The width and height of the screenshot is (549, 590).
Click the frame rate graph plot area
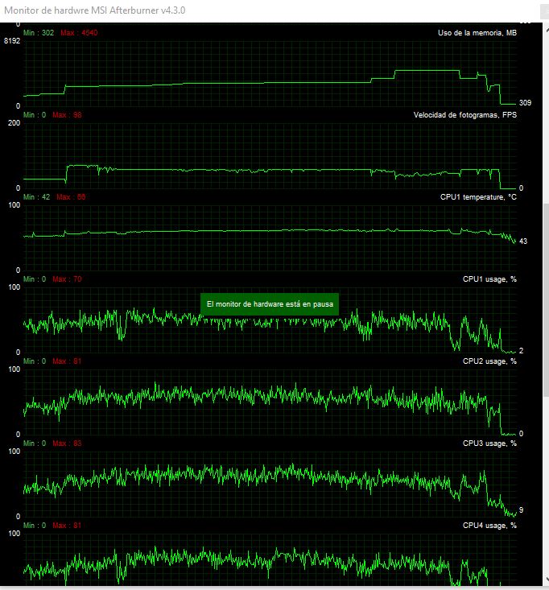tap(270, 155)
